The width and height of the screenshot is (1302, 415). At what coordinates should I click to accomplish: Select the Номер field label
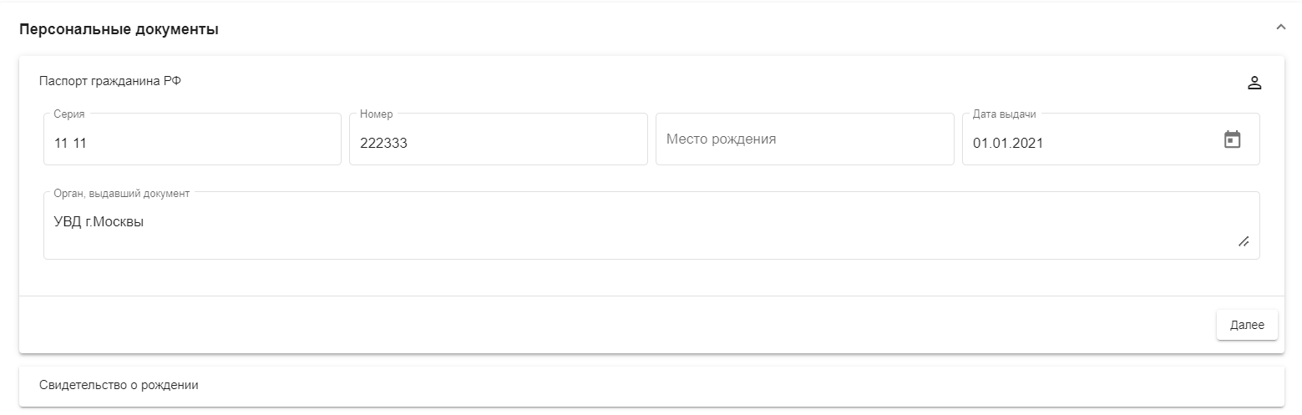(376, 114)
